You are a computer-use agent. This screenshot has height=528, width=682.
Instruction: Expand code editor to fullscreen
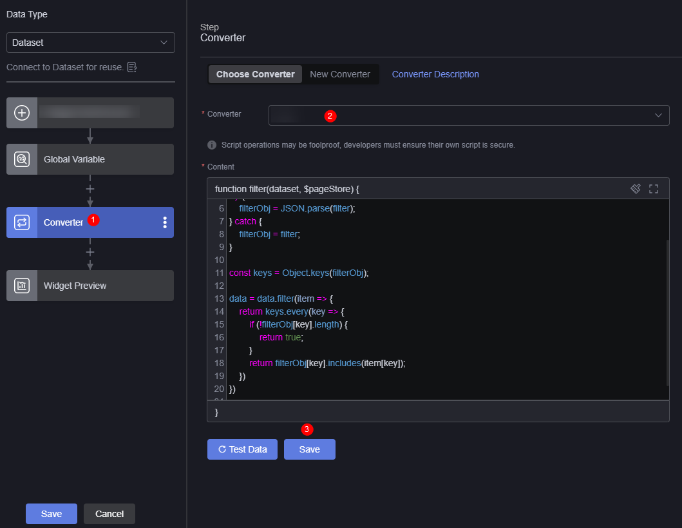coord(653,188)
